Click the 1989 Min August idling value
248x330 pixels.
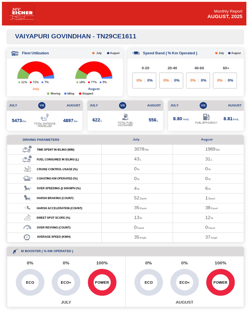212,149
